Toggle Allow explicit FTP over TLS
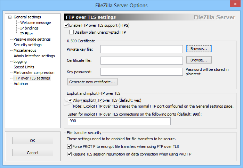Screen dimensions: 243x168 [70, 100]
